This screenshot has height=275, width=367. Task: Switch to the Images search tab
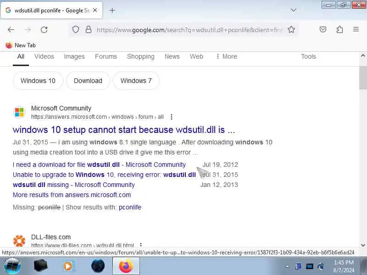(x=74, y=56)
